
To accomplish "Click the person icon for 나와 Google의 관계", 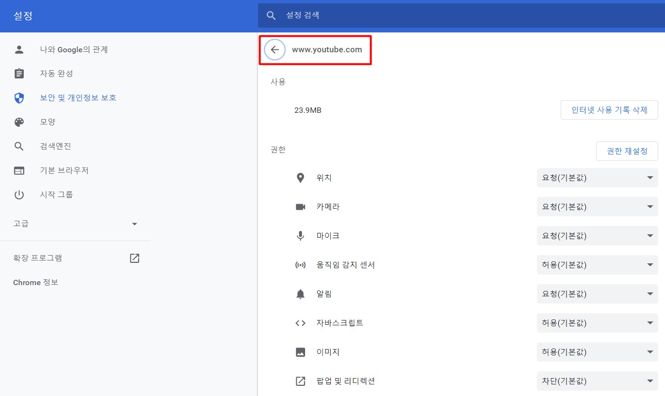I will (x=19, y=49).
